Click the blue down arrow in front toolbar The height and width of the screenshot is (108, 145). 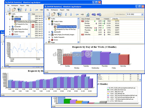(71, 14)
